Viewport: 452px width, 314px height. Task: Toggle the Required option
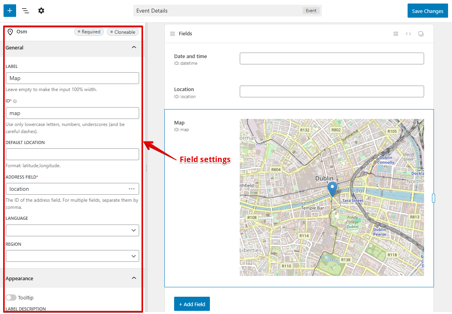(x=89, y=32)
